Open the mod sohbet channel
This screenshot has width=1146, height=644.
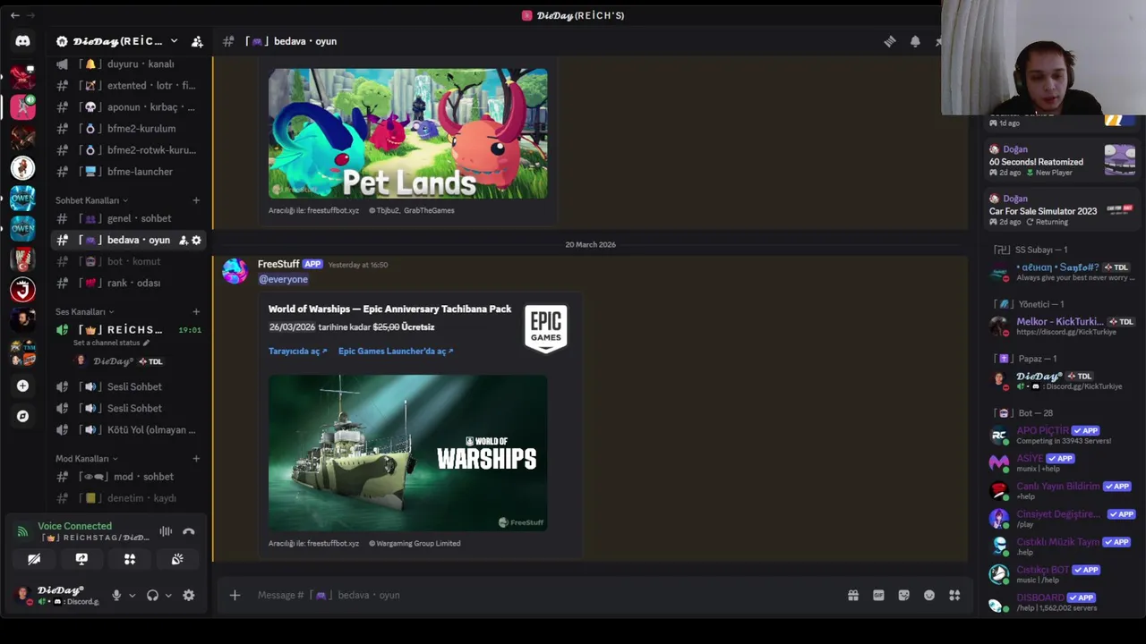pos(129,477)
